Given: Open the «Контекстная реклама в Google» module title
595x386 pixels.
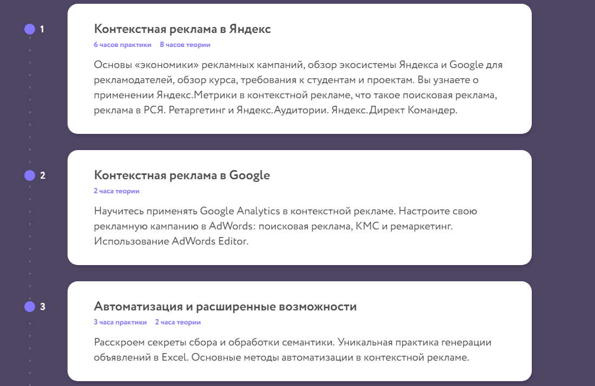Looking at the screenshot, I should click(x=182, y=175).
